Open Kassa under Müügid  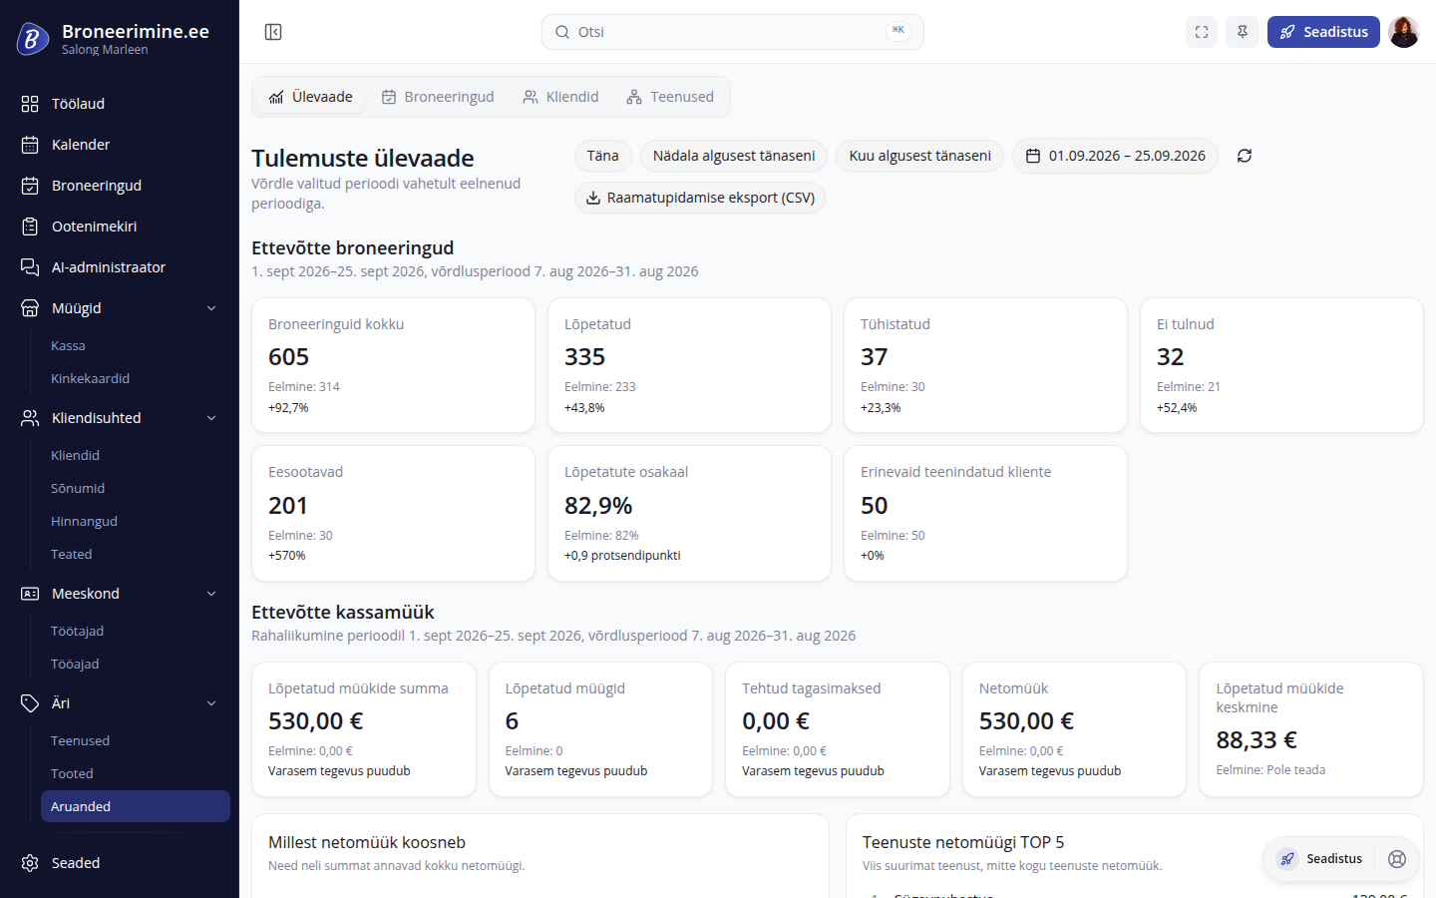tap(136, 346)
